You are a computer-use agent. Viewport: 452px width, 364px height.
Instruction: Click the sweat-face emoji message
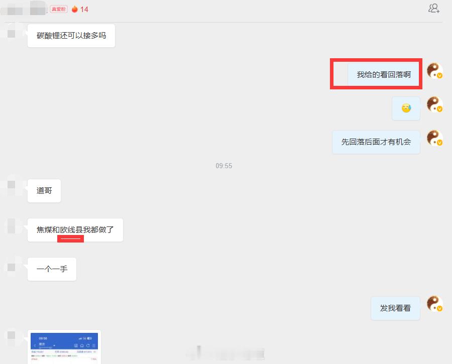point(406,108)
